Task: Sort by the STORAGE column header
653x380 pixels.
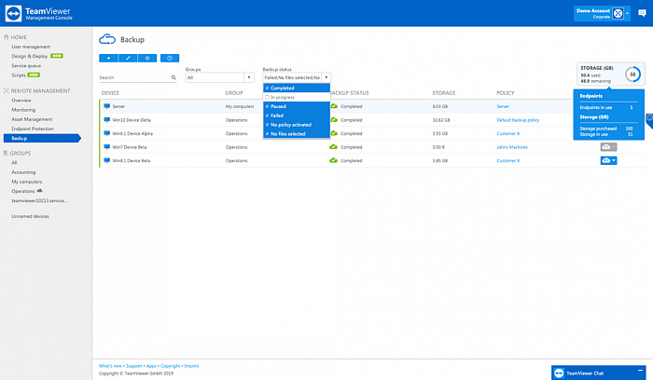Action: [443, 93]
